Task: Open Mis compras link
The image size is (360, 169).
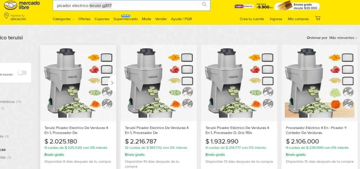Action: [x=298, y=19]
